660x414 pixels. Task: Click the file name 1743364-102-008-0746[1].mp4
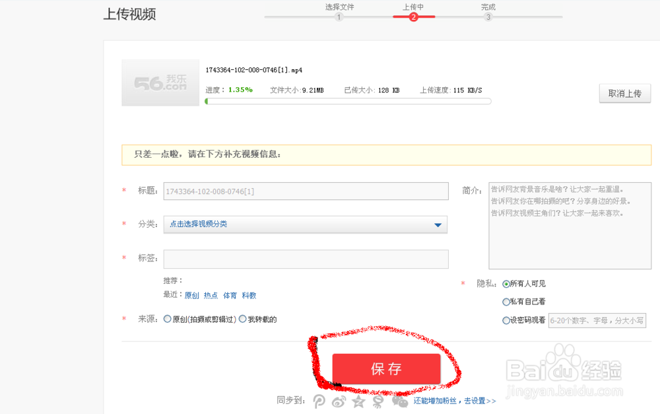[254, 70]
